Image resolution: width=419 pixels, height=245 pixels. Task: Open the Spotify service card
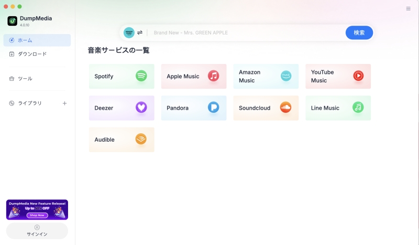[x=122, y=76]
